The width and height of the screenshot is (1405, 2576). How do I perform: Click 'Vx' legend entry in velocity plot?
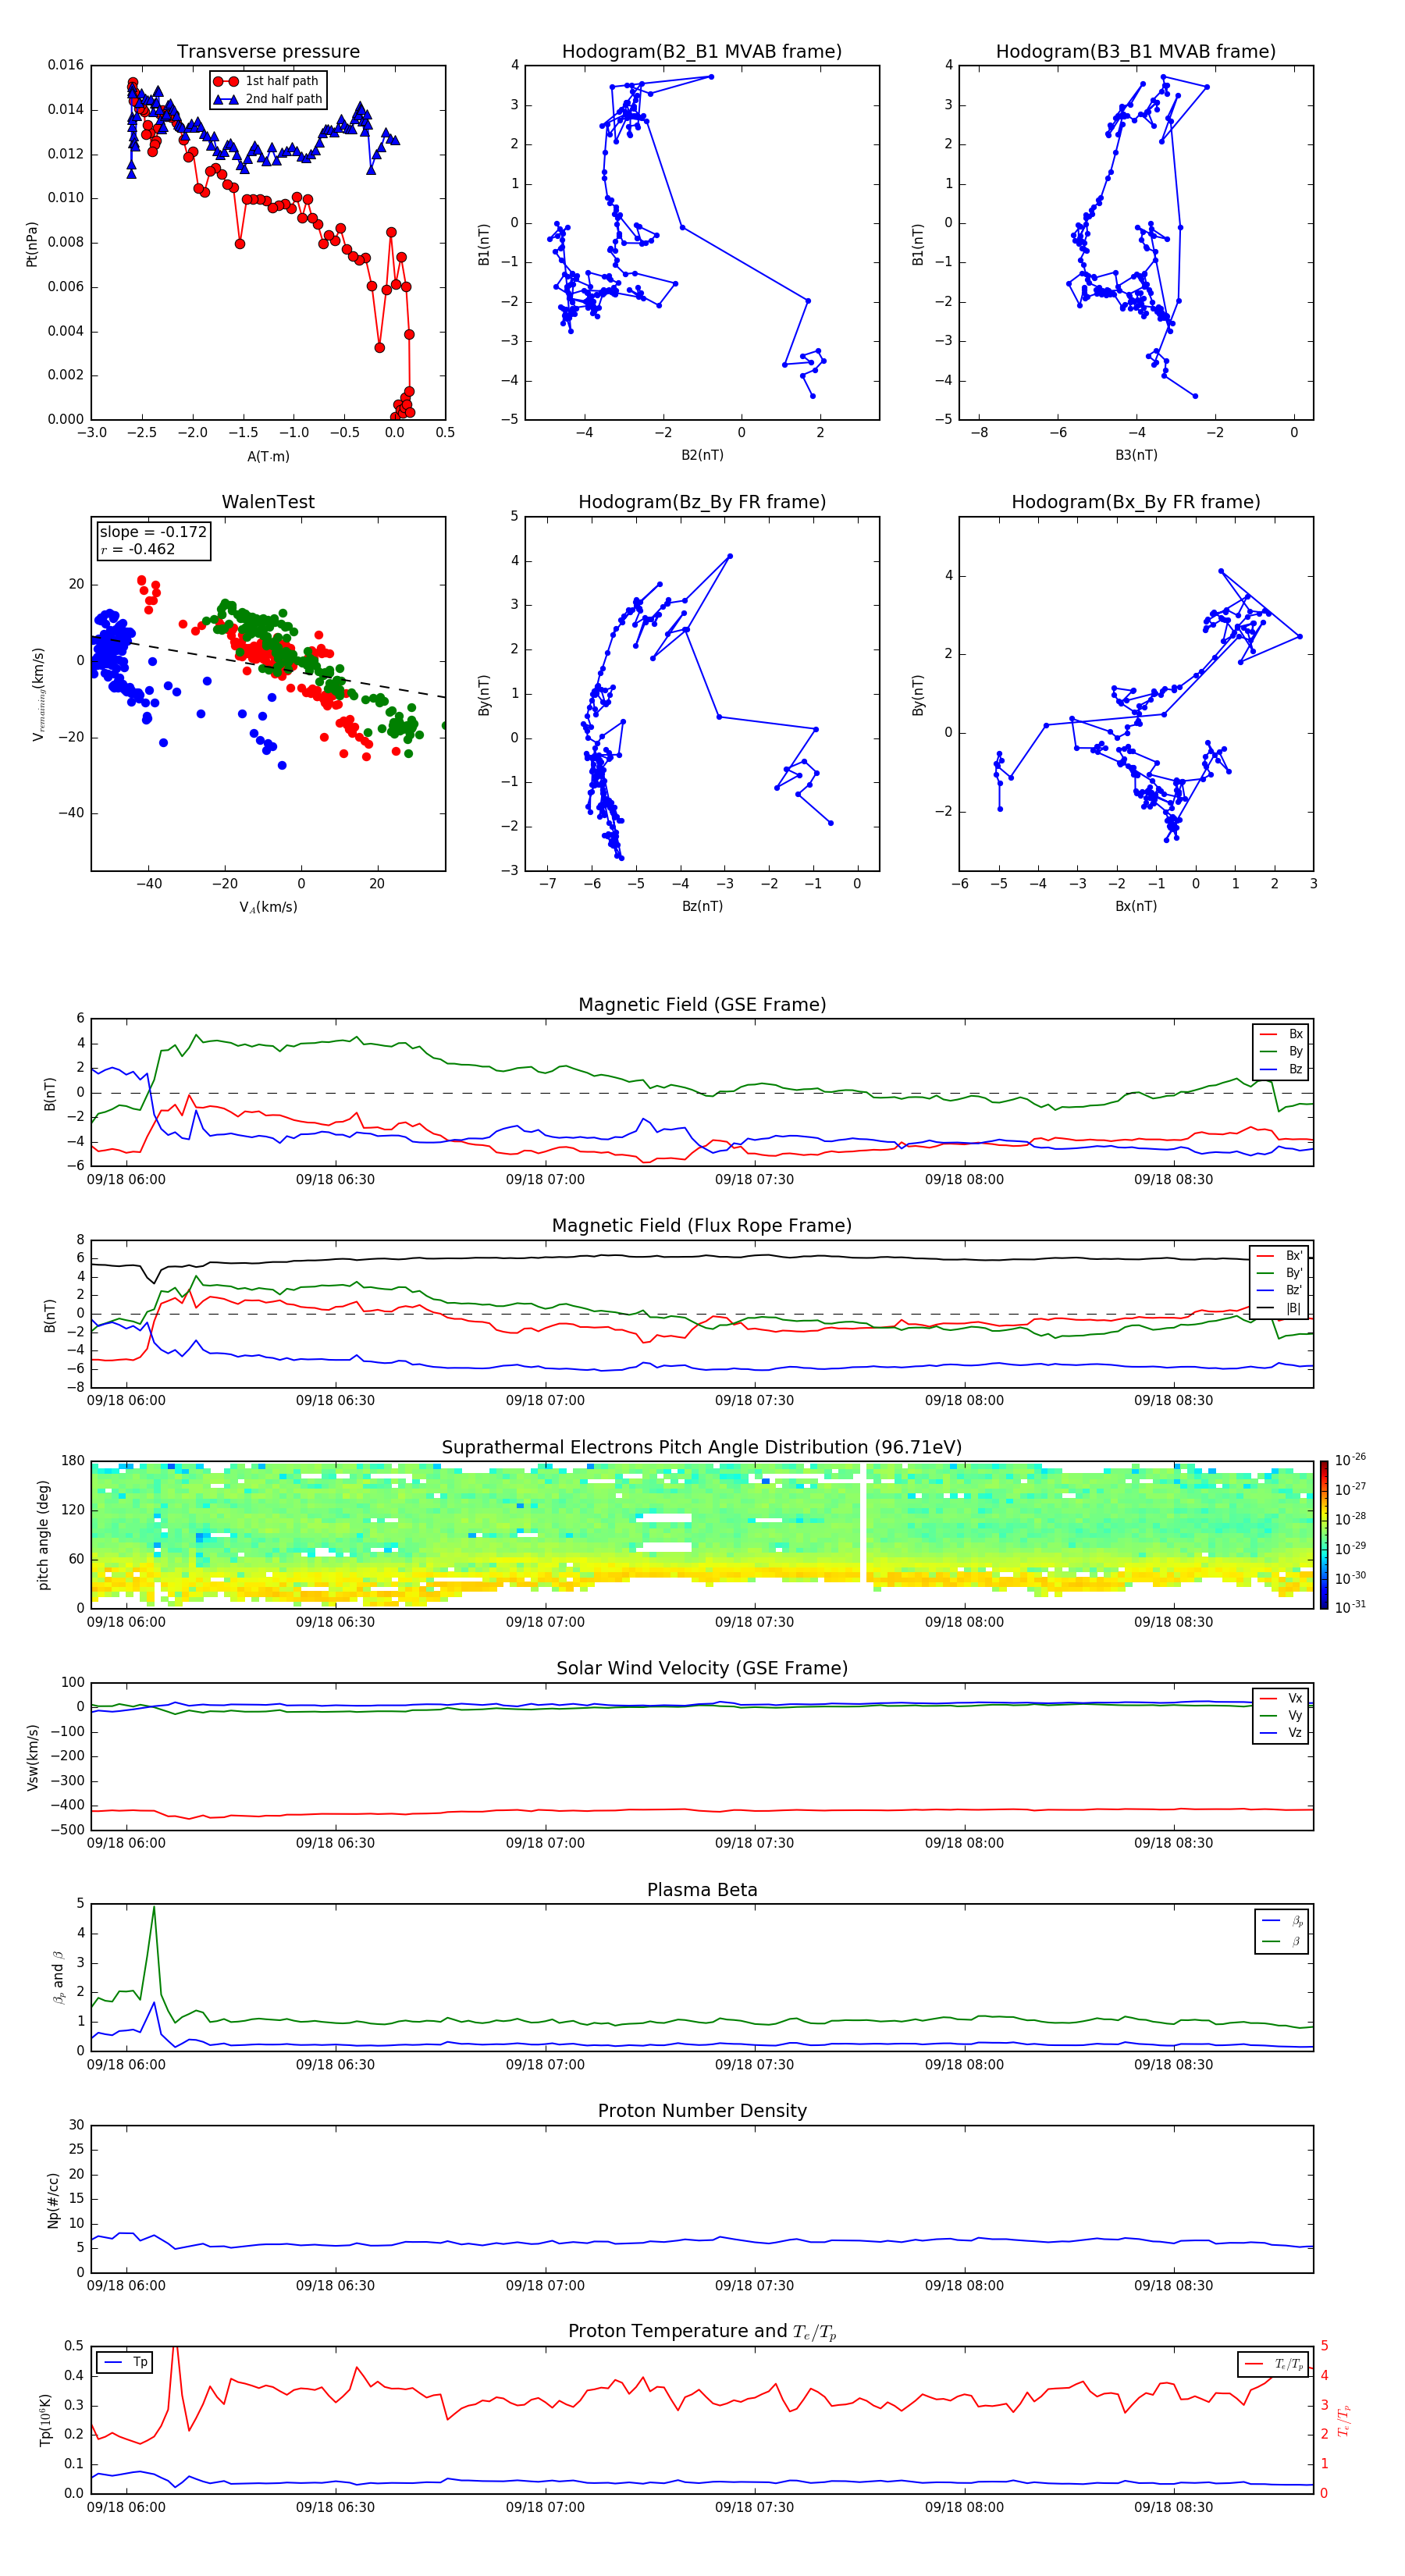(1282, 1698)
